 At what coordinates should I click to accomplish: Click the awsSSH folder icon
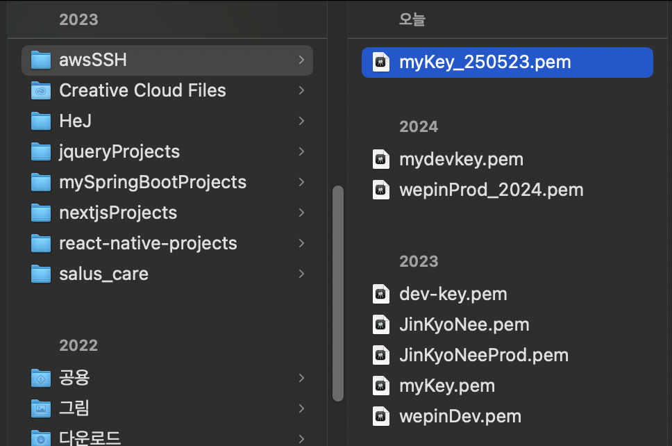click(x=42, y=60)
